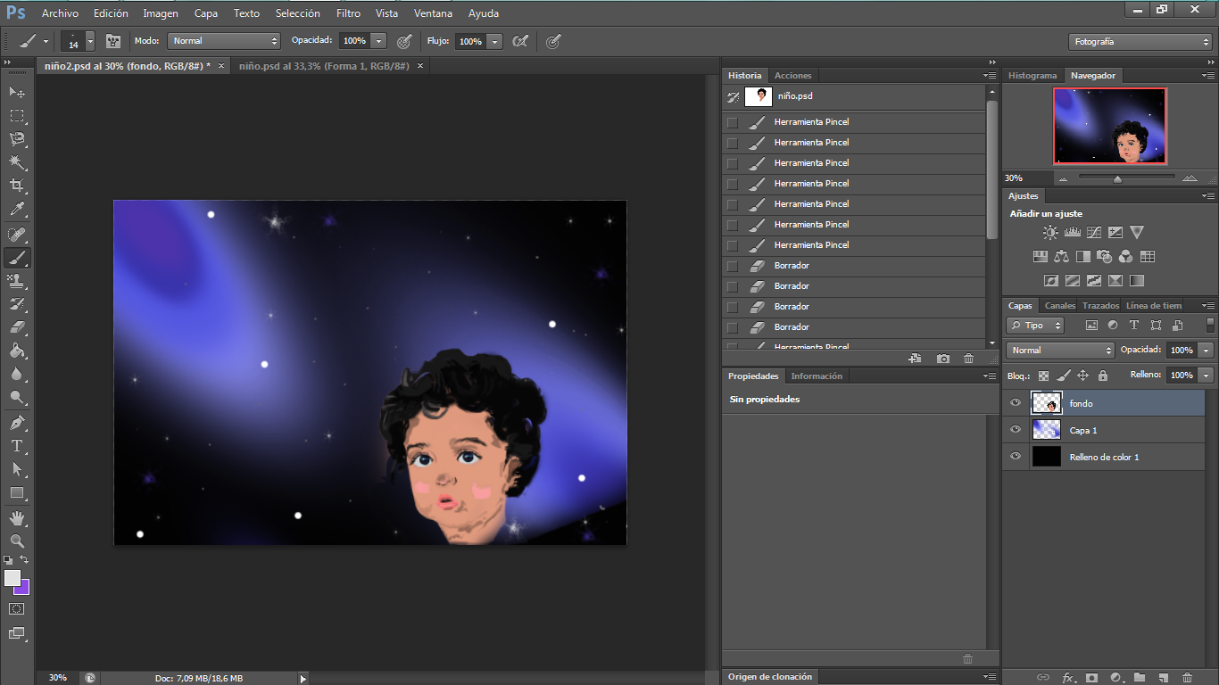The height and width of the screenshot is (685, 1219).
Task: Open the layer filter Tipo dropdown
Action: pyautogui.click(x=1035, y=326)
